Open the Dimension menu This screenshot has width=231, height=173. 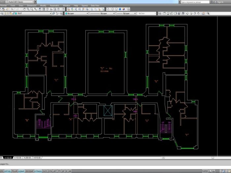[x=32, y=6]
